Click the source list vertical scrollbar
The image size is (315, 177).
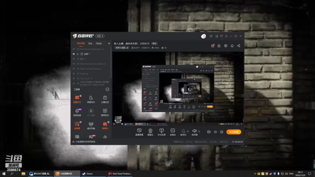point(111,62)
